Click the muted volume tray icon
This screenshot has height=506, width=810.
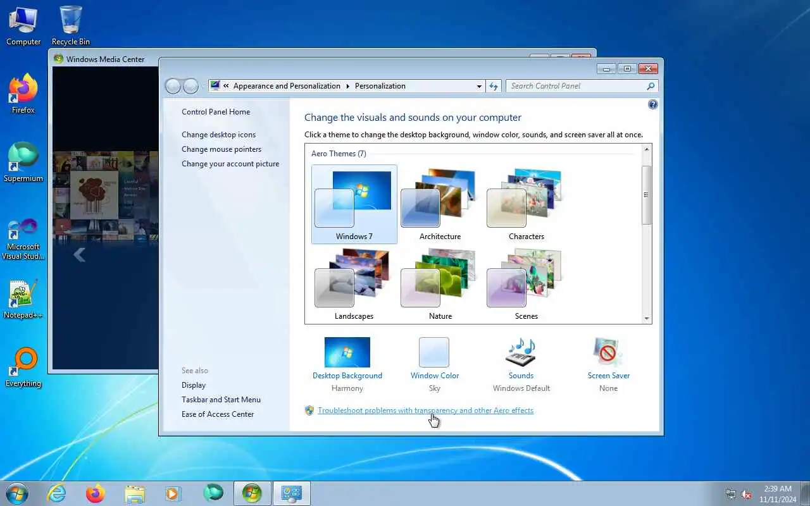coord(747,495)
